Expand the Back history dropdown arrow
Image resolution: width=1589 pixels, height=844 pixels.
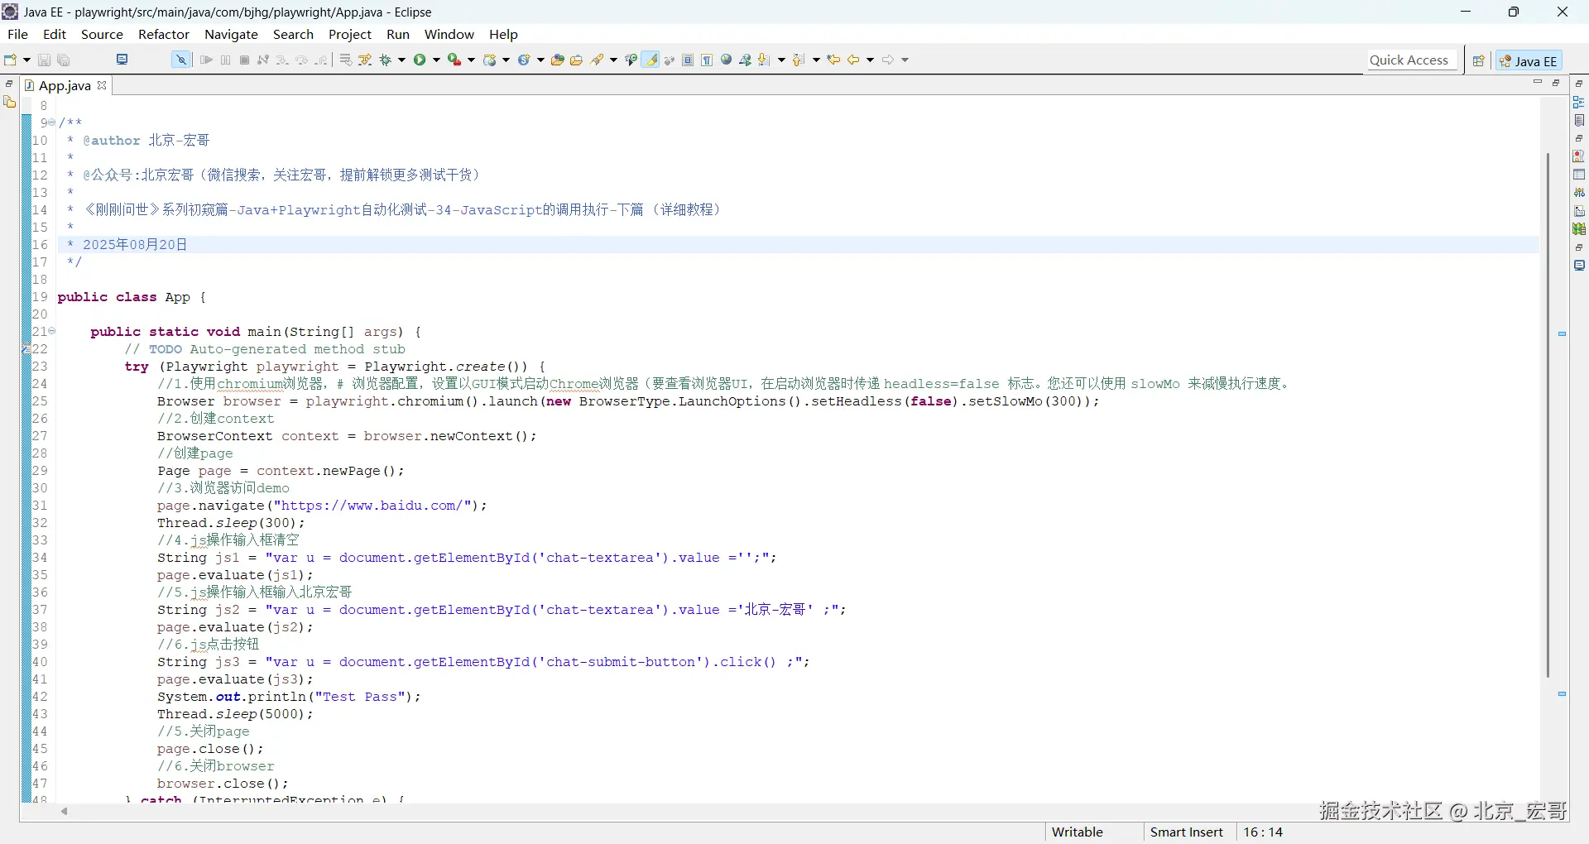point(871,60)
